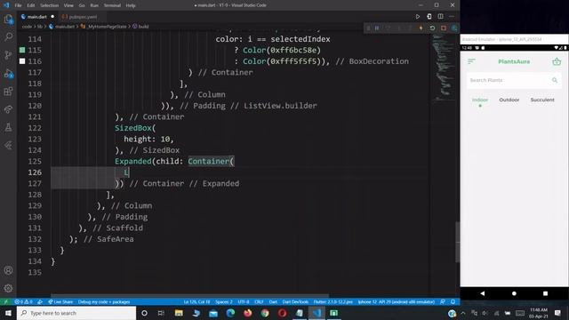
Task: Click the editor vertical scrollbar thumb
Action: [x=458, y=242]
